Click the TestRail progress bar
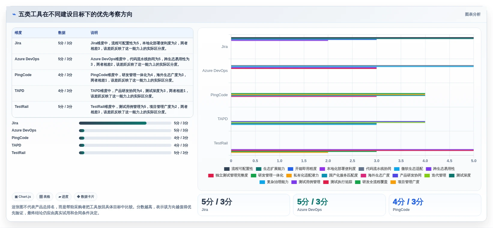Viewport: 493px width, 228px height. (x=125, y=153)
